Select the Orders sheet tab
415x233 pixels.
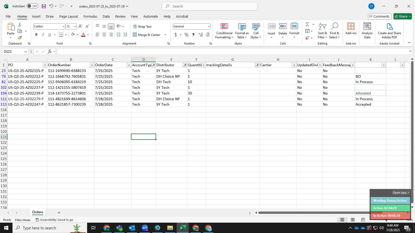click(38, 212)
